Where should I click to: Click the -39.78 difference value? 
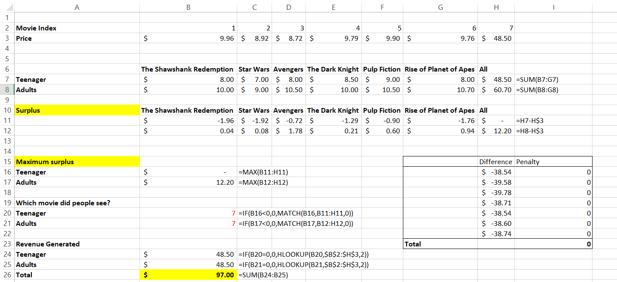tap(496, 193)
